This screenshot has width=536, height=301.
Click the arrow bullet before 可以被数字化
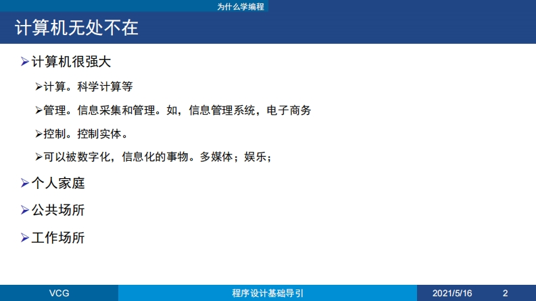point(39,157)
